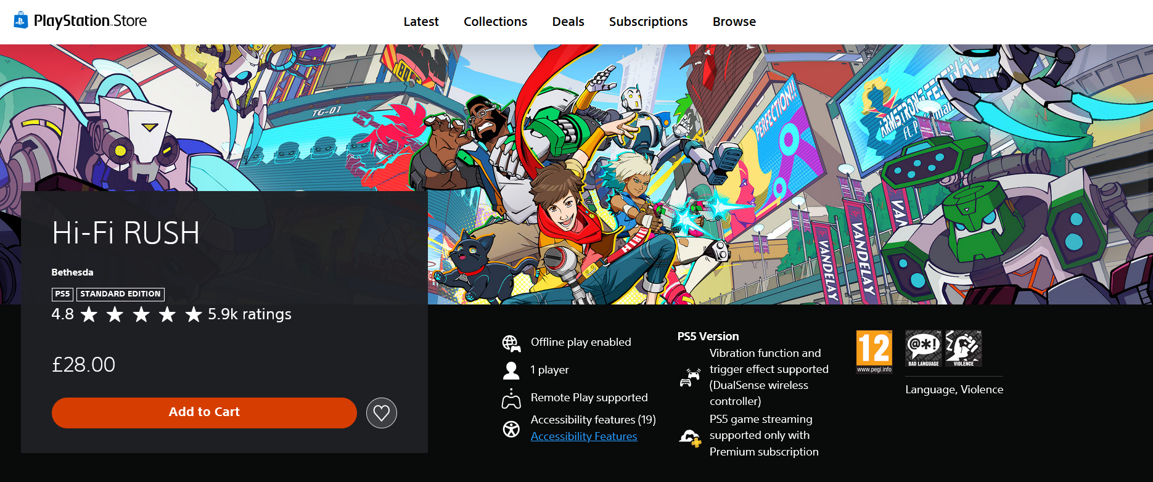Click the PlayStation Store logo
This screenshot has height=482, width=1153.
[81, 21]
